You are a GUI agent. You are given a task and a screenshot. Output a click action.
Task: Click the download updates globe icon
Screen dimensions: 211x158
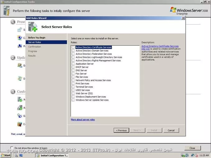coord(20,78)
